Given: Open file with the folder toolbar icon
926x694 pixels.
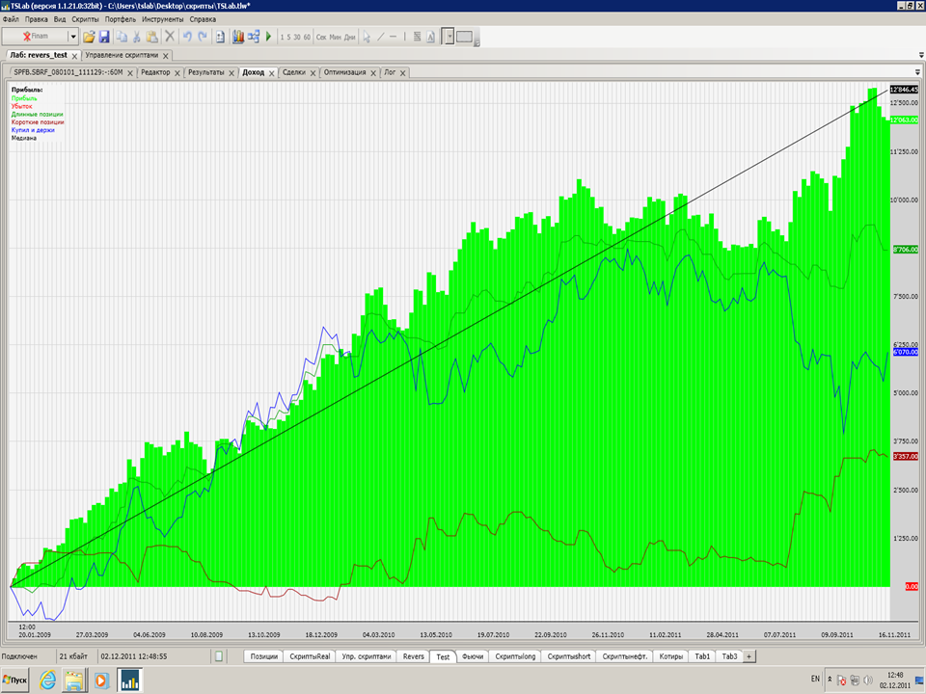Looking at the screenshot, I should click(89, 37).
